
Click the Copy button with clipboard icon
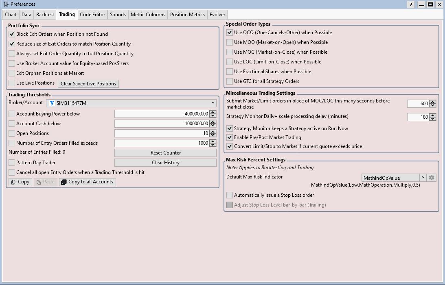coord(20,182)
